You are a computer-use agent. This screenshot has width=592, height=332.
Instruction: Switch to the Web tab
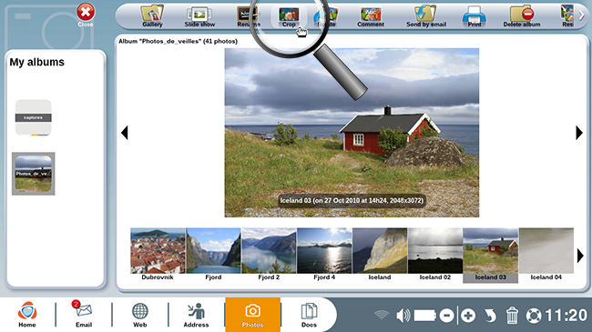tap(139, 315)
